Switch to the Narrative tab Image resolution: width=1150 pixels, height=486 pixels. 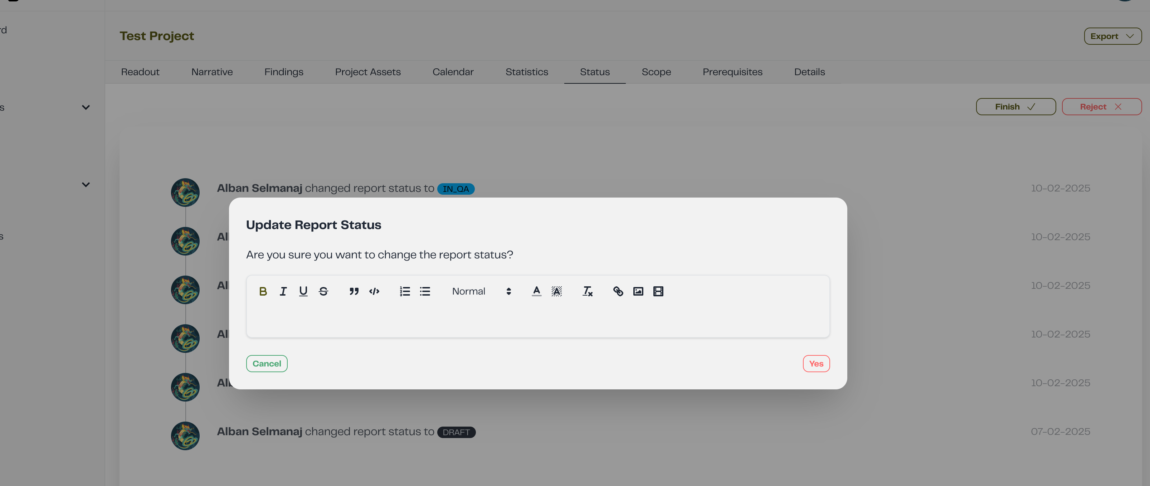[212, 72]
